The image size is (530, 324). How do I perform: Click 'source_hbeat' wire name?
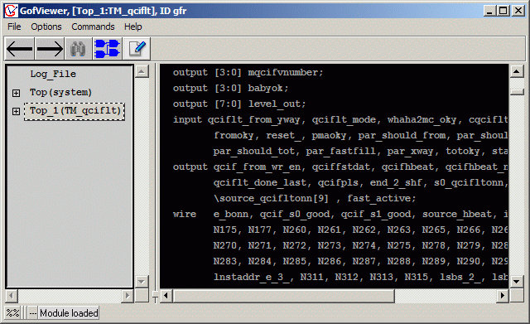click(457, 214)
